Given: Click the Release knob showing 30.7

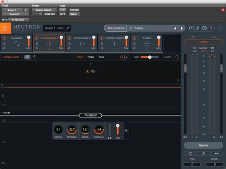Looking at the screenshot, I should [x=72, y=130].
